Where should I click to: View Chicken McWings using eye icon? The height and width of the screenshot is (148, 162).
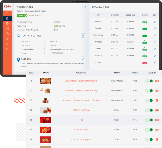coord(157,110)
